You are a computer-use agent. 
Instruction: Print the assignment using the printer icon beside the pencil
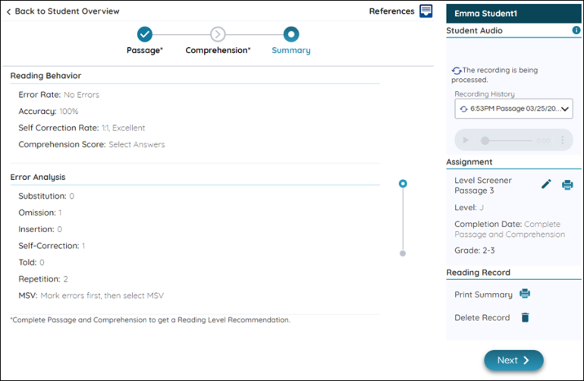pos(567,184)
